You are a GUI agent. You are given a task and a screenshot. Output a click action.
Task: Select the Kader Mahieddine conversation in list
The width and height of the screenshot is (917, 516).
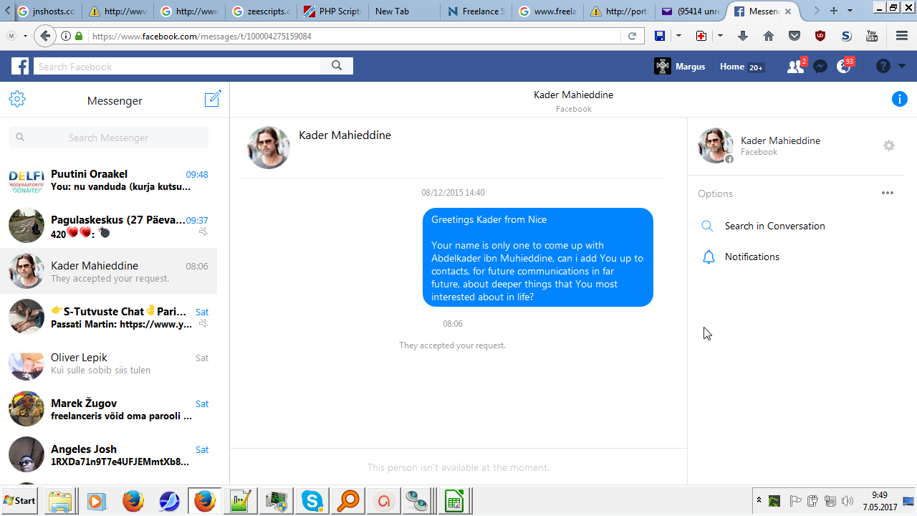tap(108, 272)
